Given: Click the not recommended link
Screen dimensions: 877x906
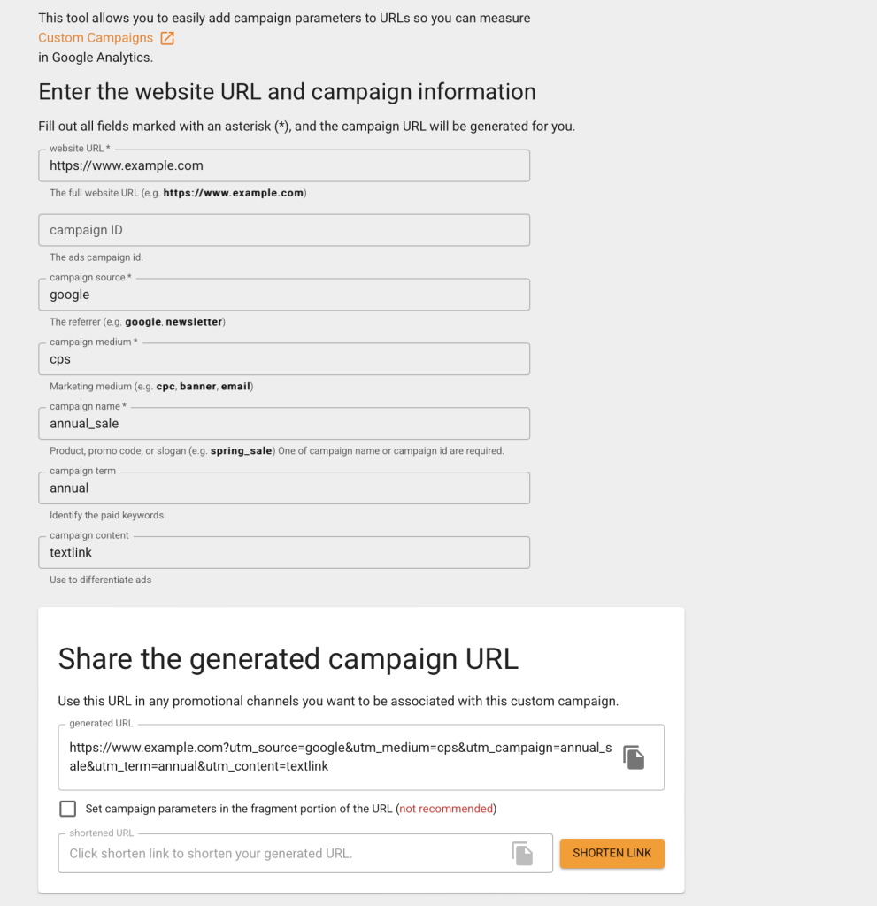Looking at the screenshot, I should point(445,808).
